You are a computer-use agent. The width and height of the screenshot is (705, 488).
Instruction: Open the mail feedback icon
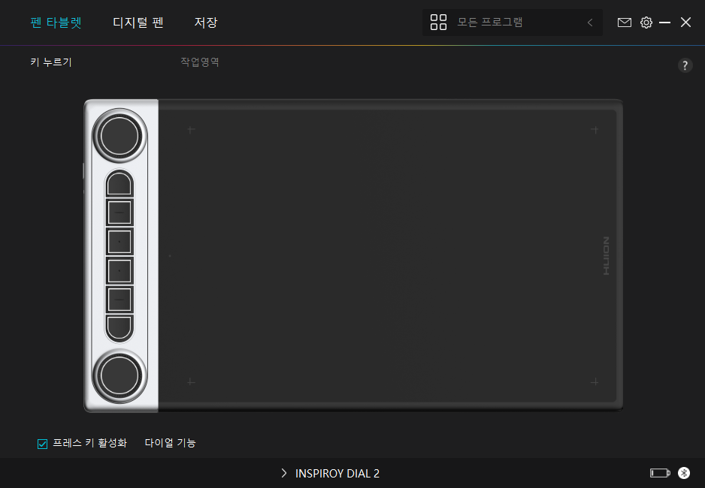point(624,23)
